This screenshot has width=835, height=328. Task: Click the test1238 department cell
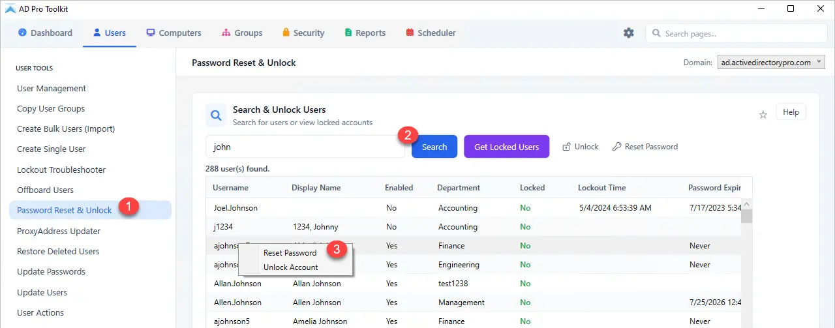(453, 284)
